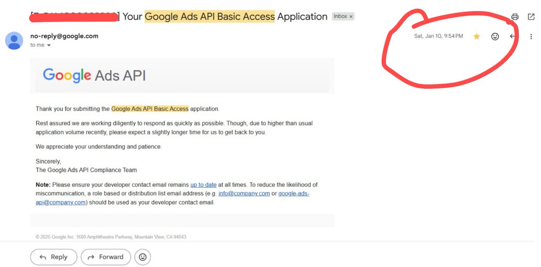Open the three-dot More options menu
The image size is (541, 267).
click(532, 36)
